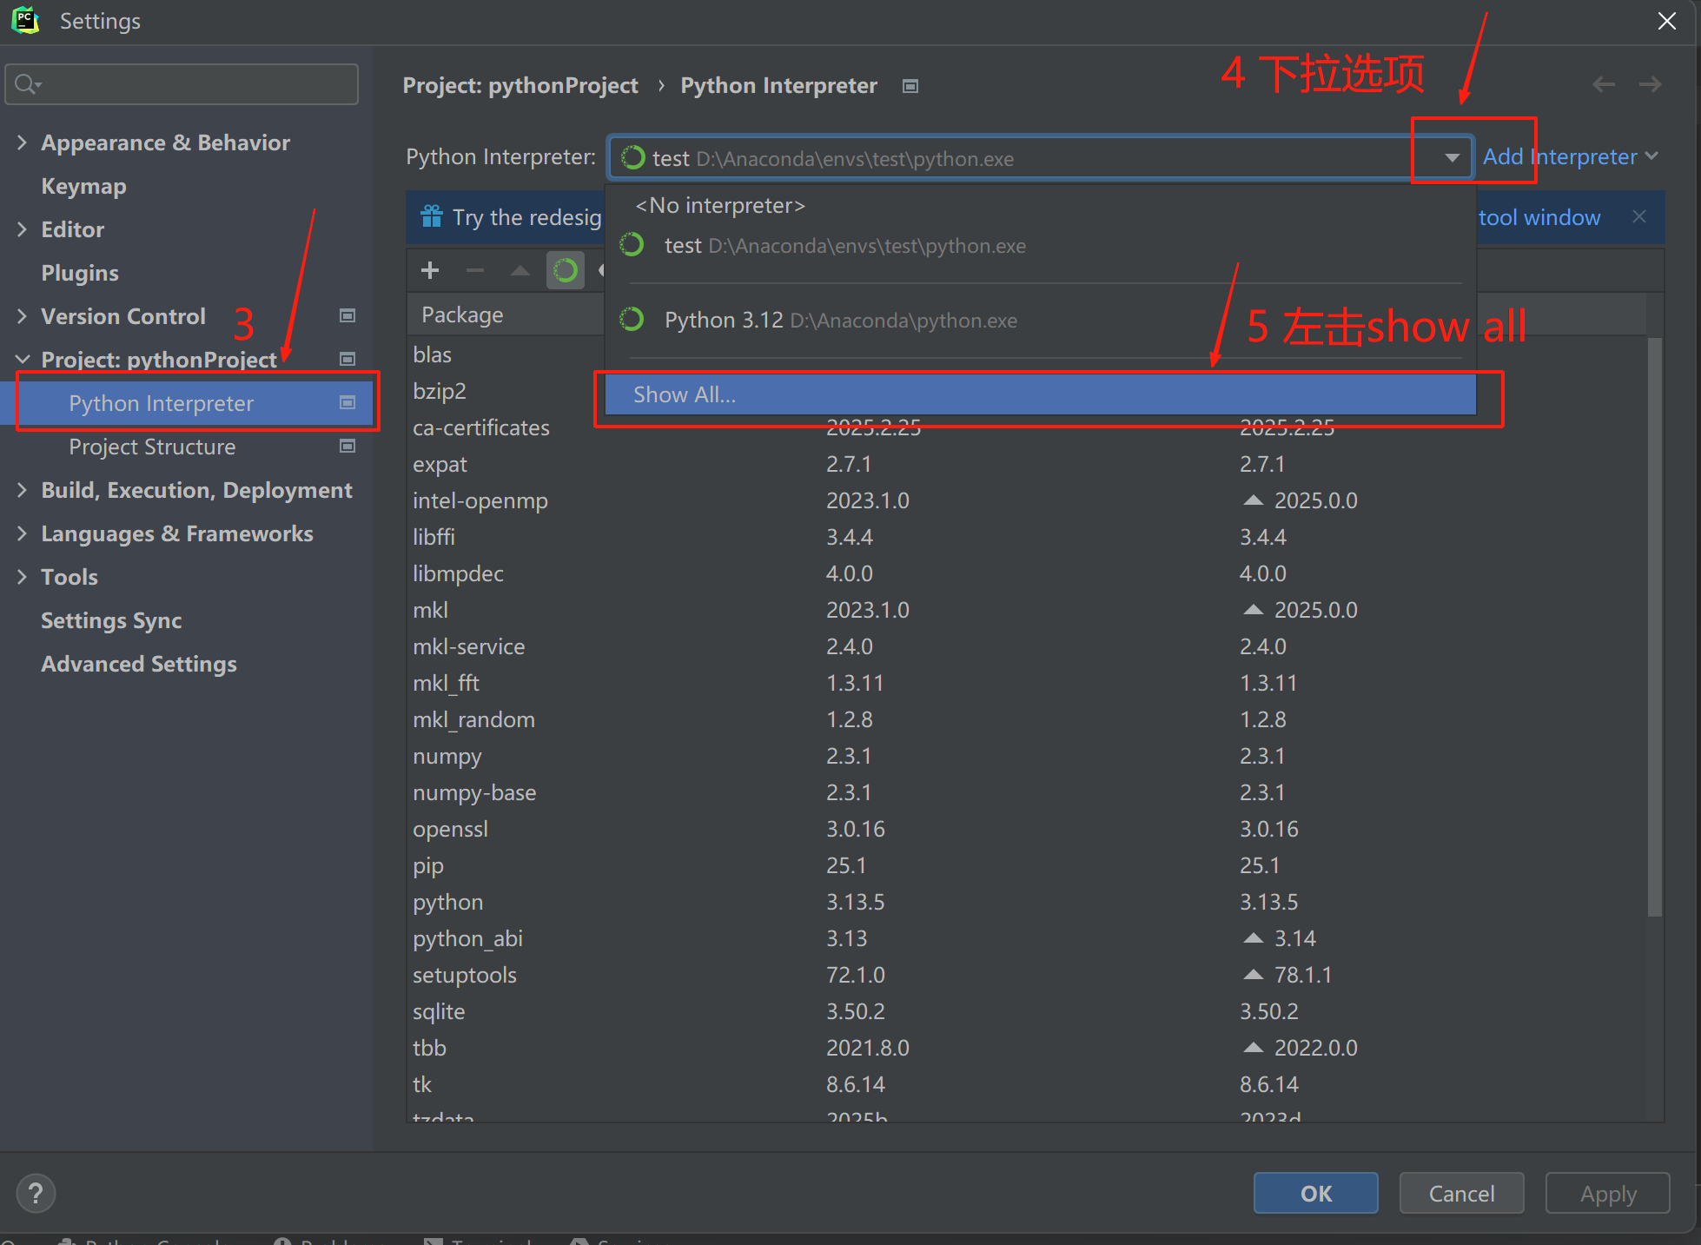Click project-level icon beside Version Control
Viewport: 1701px width, 1245px height.
click(347, 315)
